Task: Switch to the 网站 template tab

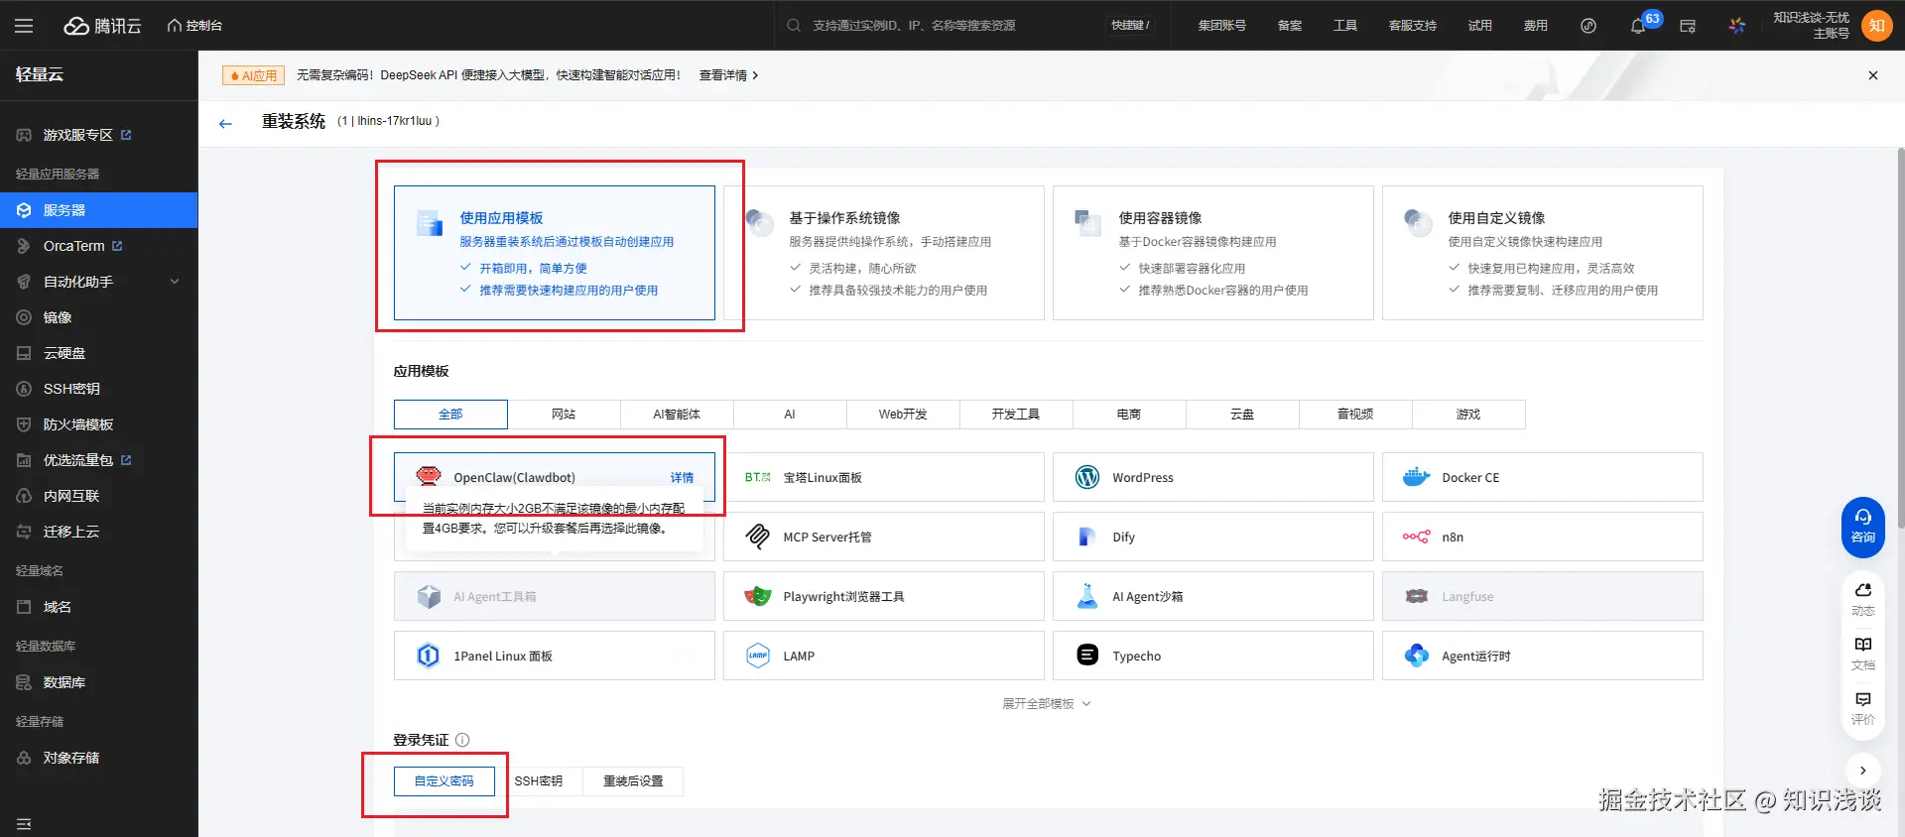Action: [564, 415]
